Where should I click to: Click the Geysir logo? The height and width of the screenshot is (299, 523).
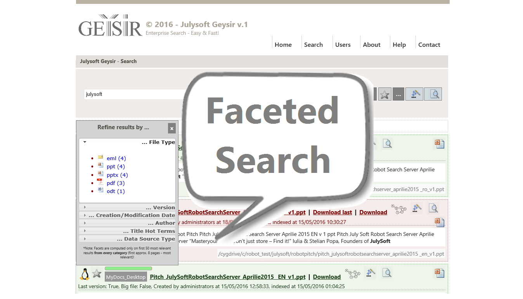(111, 26)
